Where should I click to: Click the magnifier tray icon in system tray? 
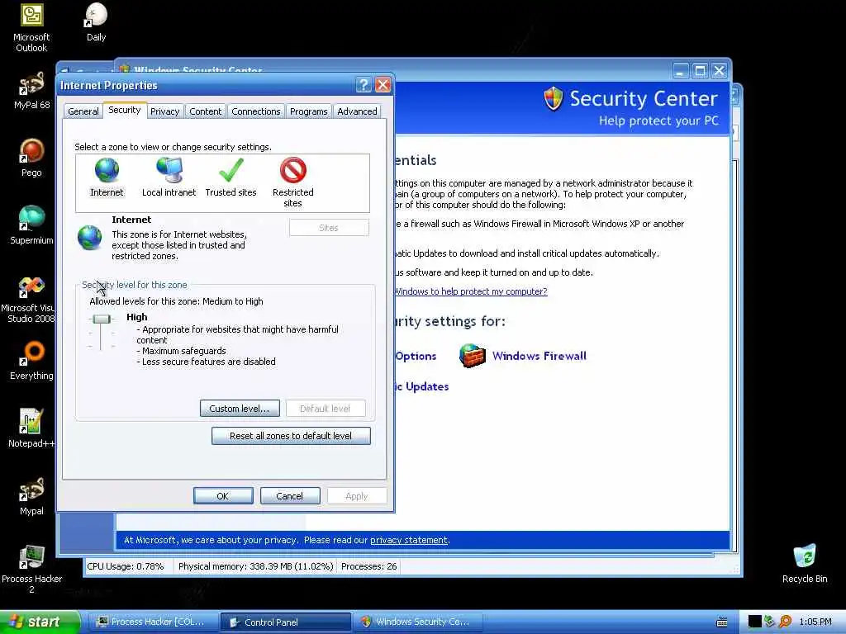coord(785,622)
